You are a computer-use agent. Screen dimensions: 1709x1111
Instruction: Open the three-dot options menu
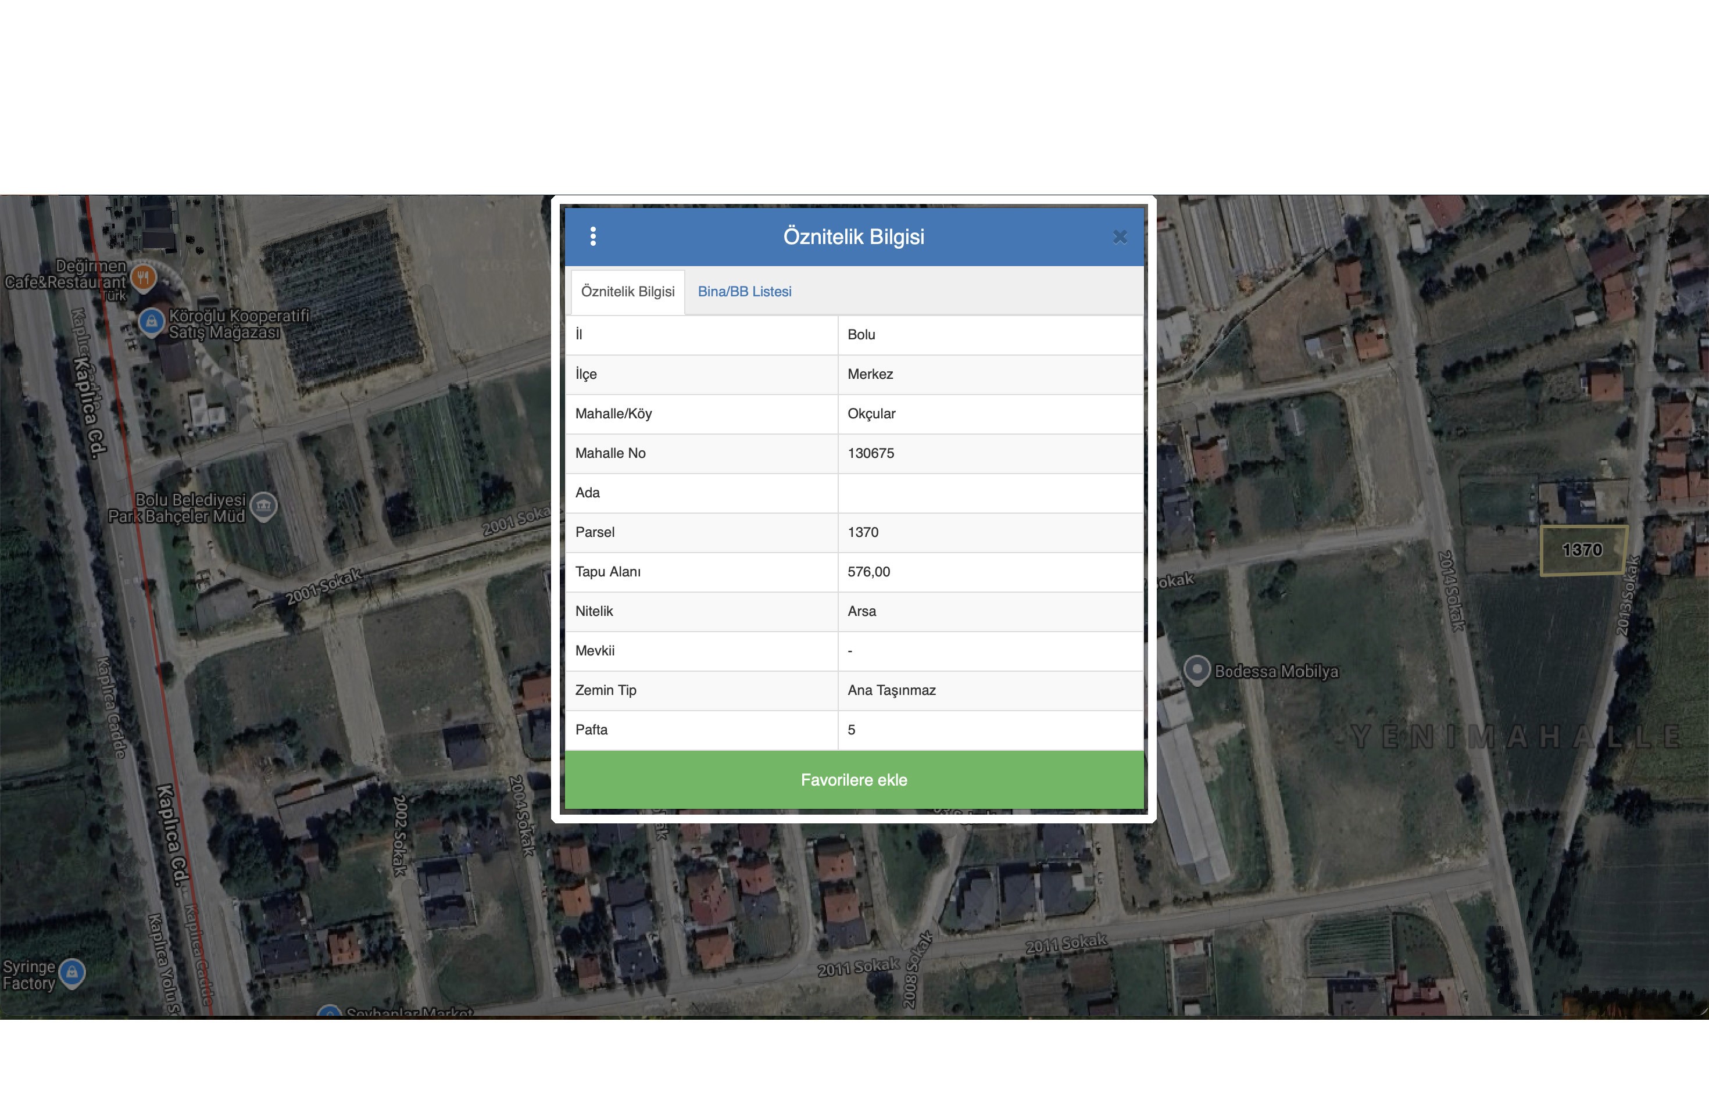pyautogui.click(x=592, y=236)
